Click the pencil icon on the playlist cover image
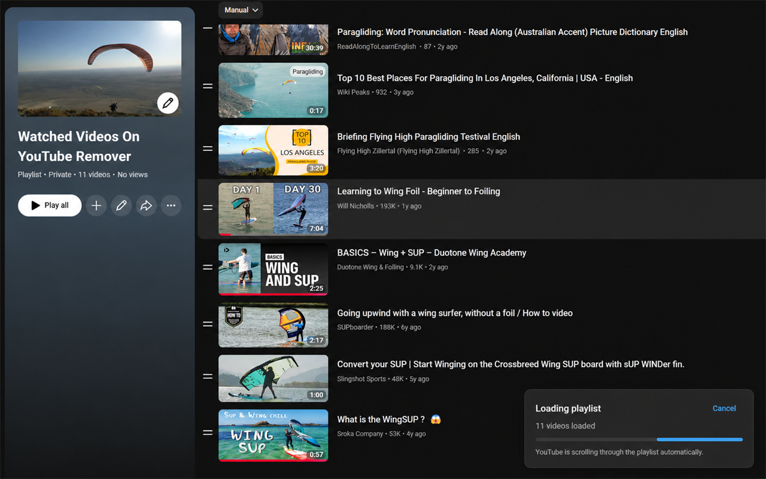The width and height of the screenshot is (766, 479). pos(168,103)
